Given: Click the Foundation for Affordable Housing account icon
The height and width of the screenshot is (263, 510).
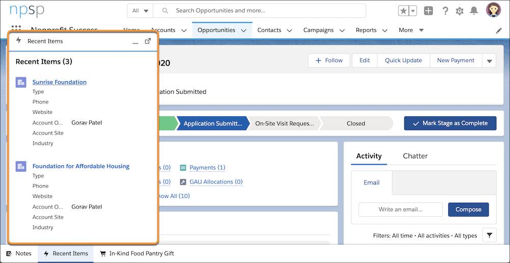Looking at the screenshot, I should [x=21, y=167].
